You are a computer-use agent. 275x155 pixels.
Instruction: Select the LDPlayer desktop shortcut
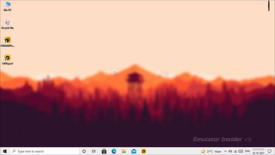click(x=8, y=59)
